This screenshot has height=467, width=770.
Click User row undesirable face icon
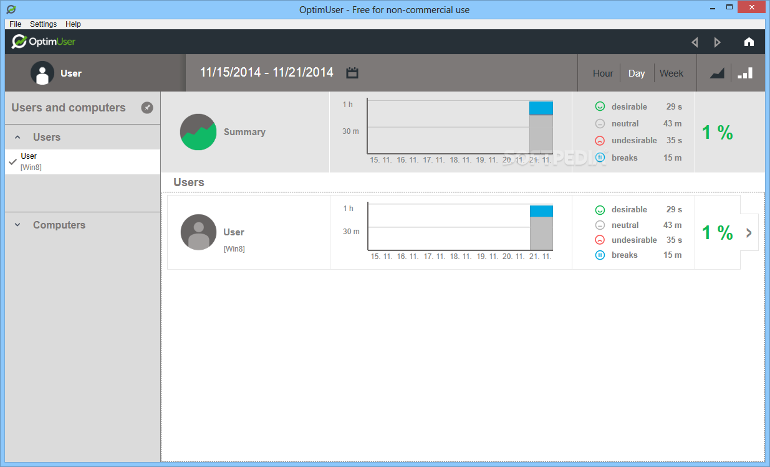pyautogui.click(x=600, y=240)
